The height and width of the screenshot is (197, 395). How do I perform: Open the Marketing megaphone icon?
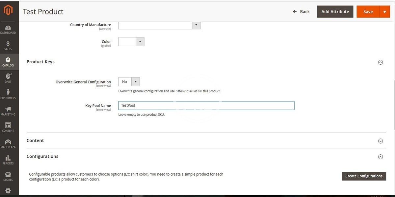pos(8,111)
